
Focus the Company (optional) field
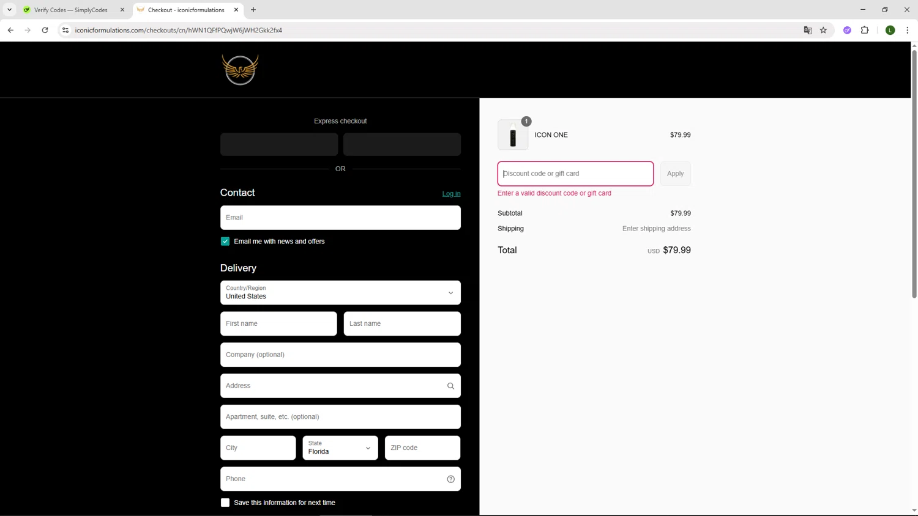click(340, 355)
